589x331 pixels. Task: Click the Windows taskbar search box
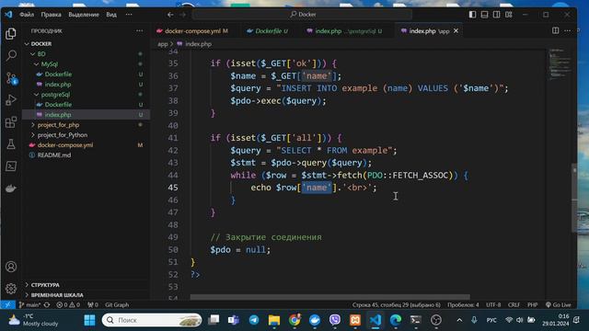click(152, 320)
